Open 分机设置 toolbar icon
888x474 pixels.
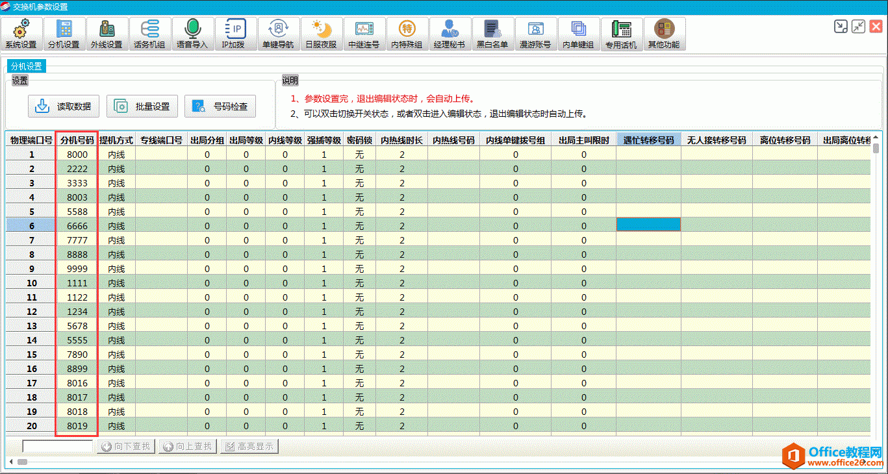point(64,34)
